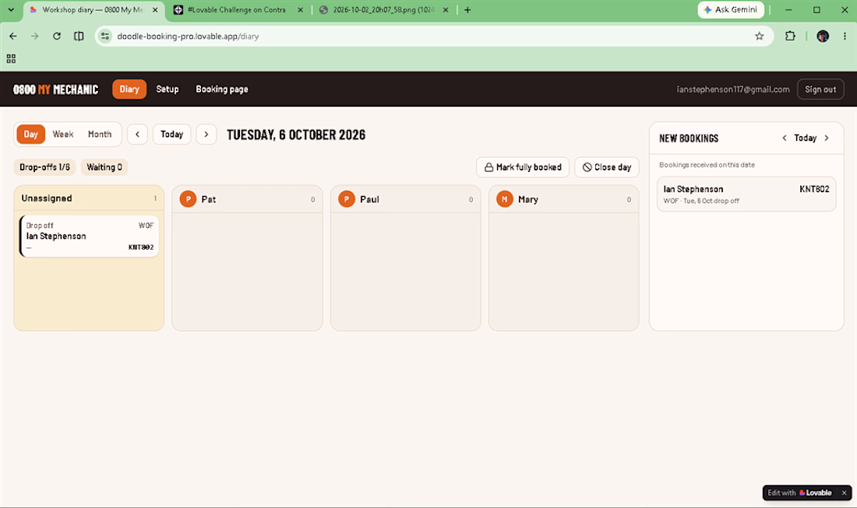Image resolution: width=857 pixels, height=508 pixels.
Task: Show next date in New Bookings
Action: [x=827, y=138]
